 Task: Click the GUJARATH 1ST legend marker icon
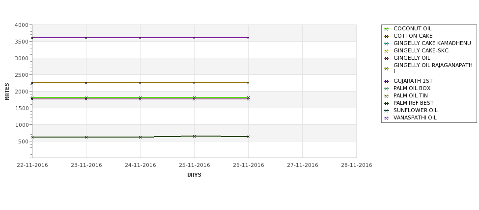click(386, 81)
